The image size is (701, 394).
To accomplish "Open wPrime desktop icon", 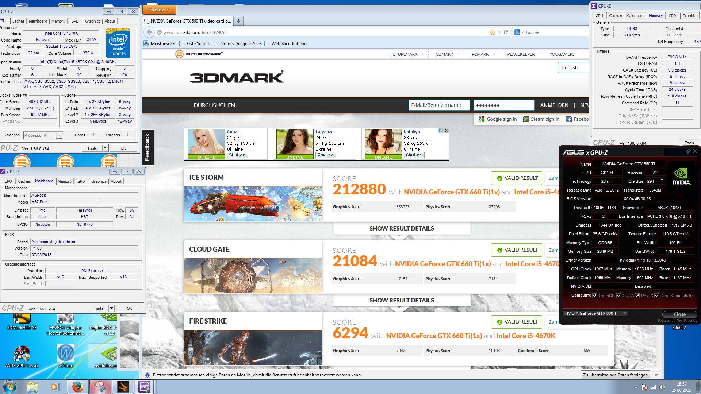I will click(66, 356).
